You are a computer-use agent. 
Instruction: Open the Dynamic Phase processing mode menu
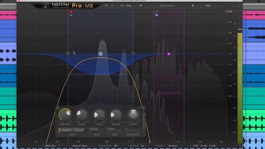(x=80, y=146)
